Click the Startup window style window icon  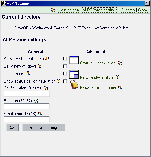pyautogui.click(x=74, y=60)
